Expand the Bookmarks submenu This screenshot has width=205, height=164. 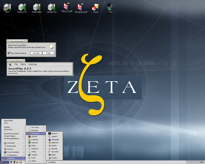point(14,146)
